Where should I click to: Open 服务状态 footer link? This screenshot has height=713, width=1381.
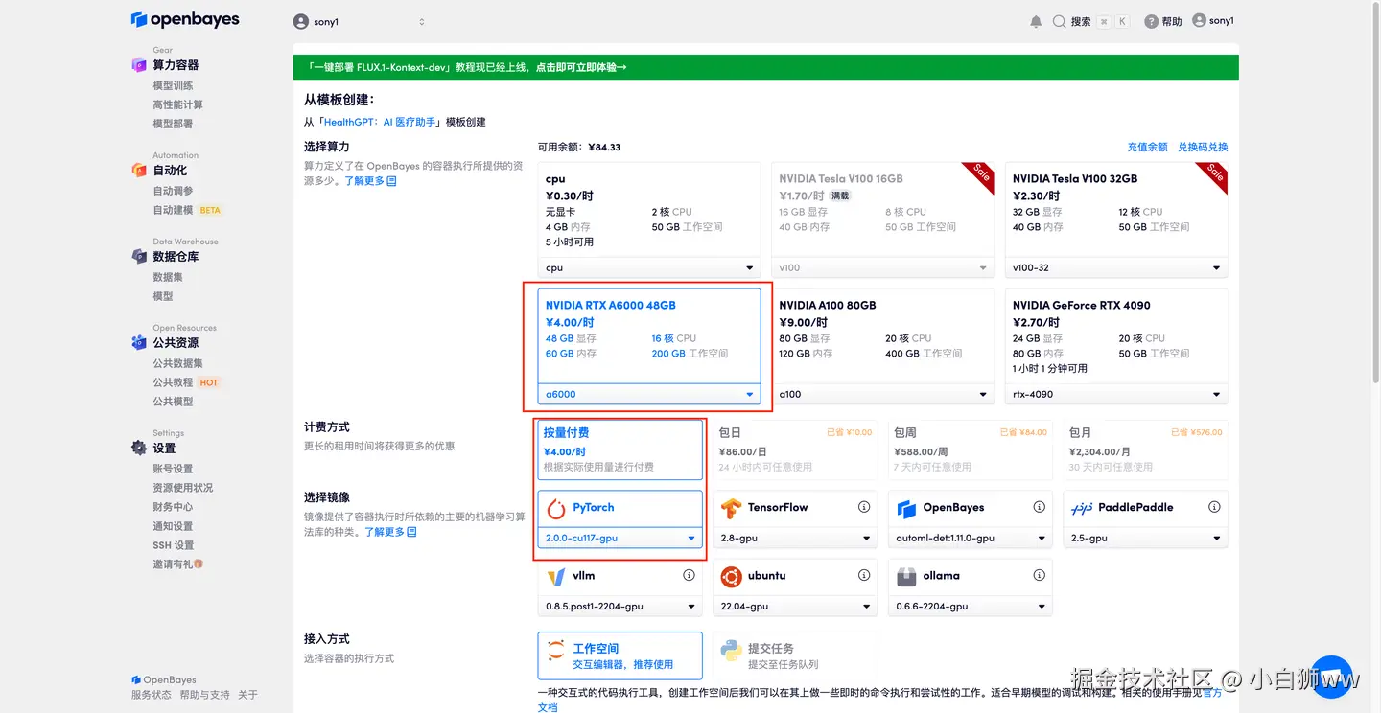point(152,695)
